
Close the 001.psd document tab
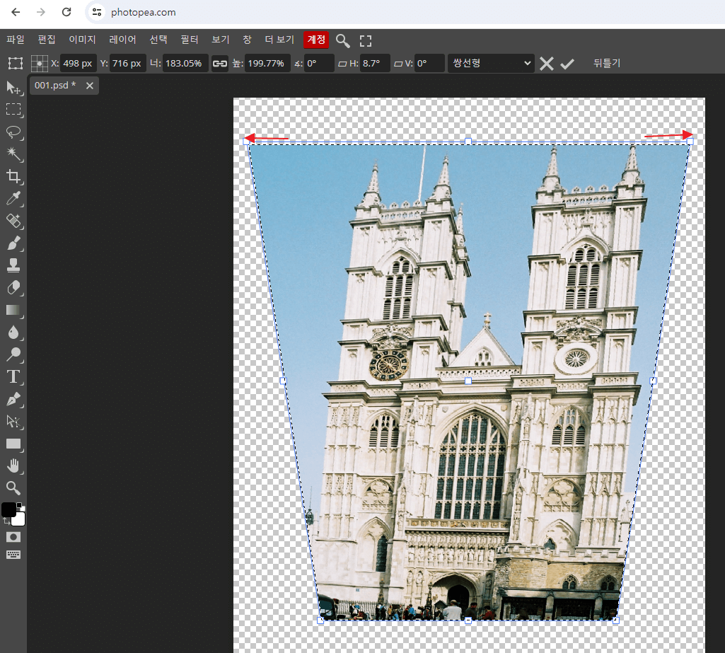[90, 86]
